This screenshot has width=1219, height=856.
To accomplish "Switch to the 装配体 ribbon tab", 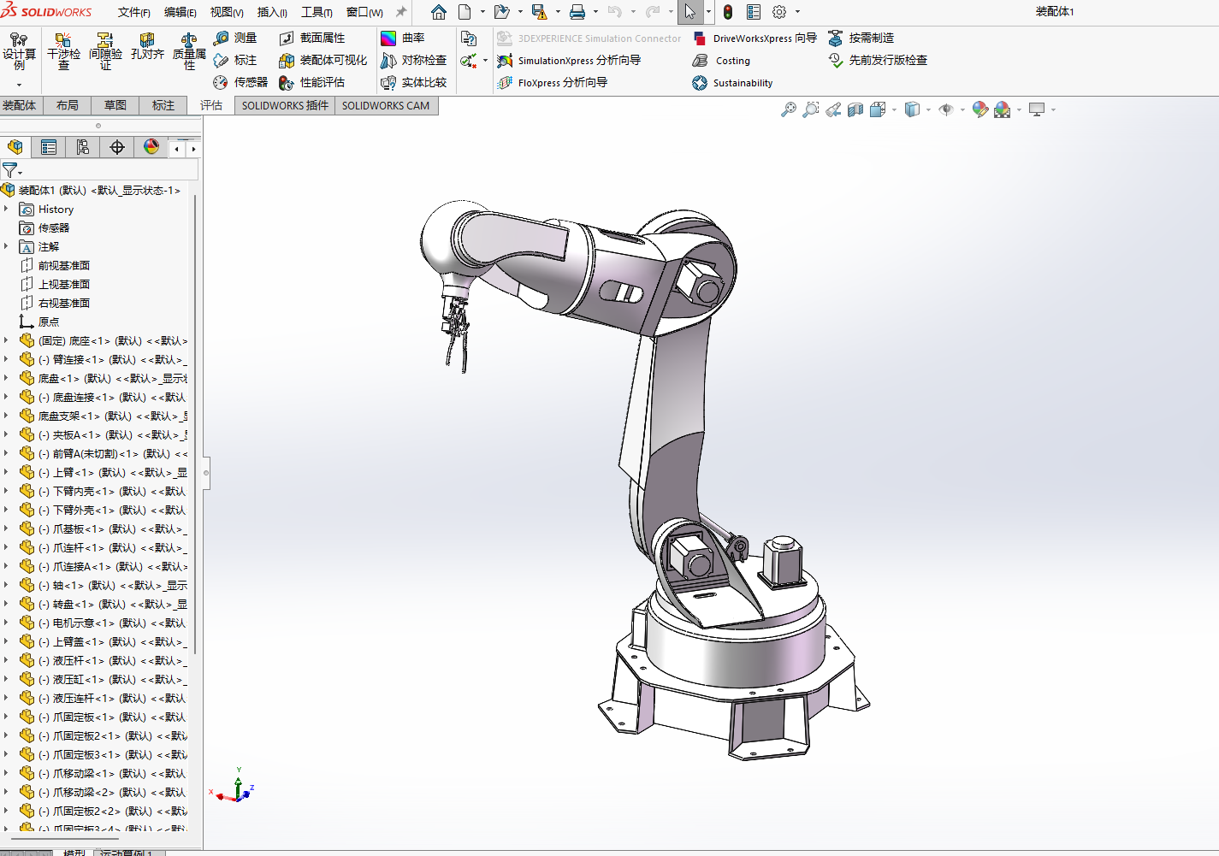I will coord(20,105).
